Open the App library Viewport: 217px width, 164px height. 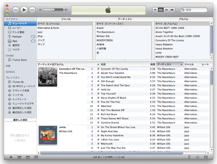[x=20, y=41]
